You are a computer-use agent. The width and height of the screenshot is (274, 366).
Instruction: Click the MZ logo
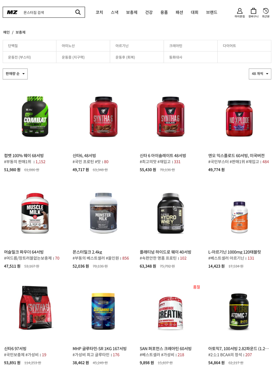pos(12,12)
